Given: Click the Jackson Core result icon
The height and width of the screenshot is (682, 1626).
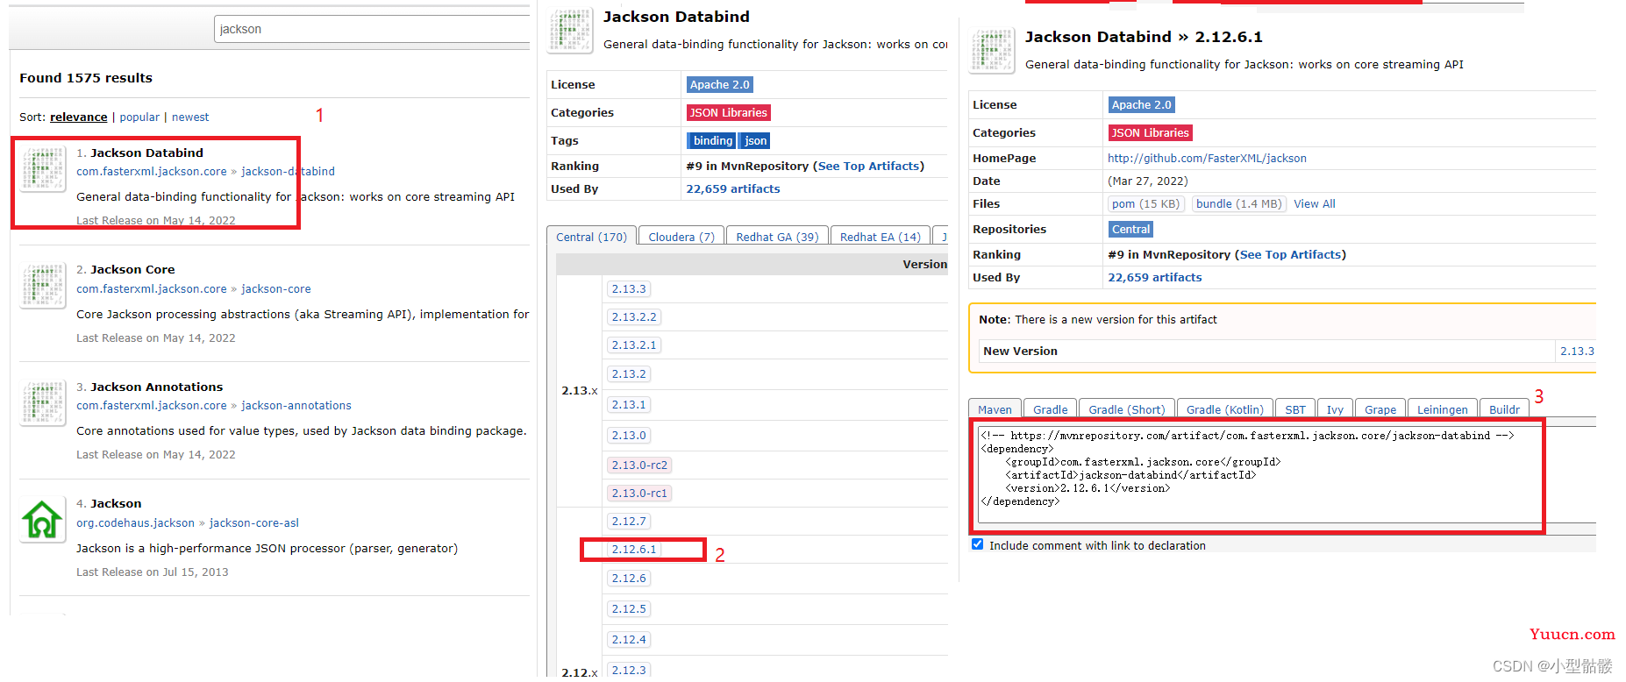Looking at the screenshot, I should pos(43,286).
